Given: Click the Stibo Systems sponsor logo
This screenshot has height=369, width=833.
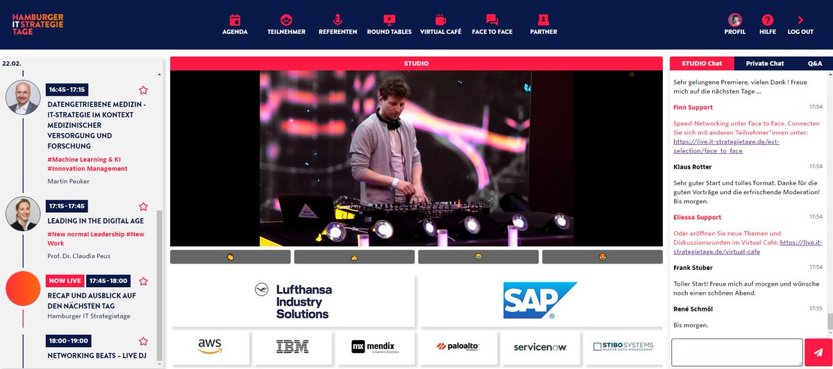Looking at the screenshot, I should (x=623, y=347).
